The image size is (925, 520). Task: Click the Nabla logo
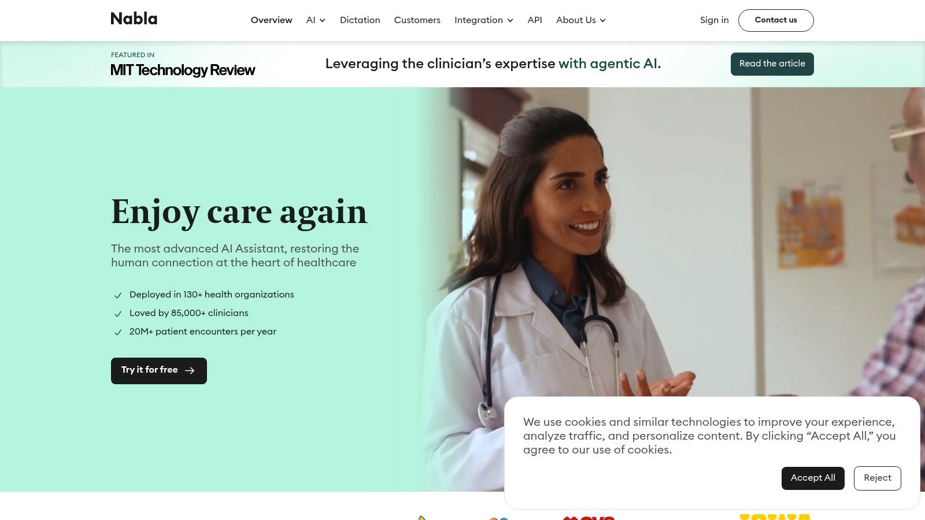(134, 19)
